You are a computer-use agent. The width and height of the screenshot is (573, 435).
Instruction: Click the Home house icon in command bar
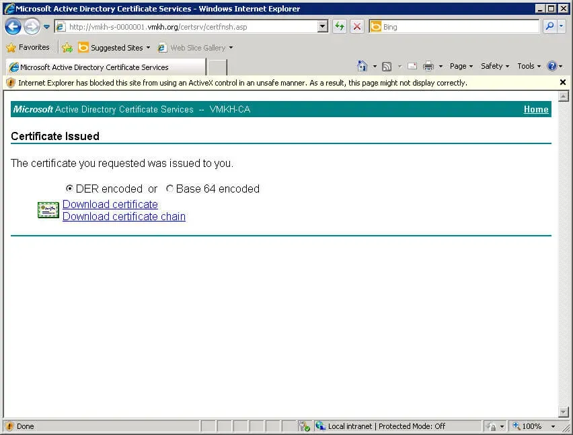pos(362,66)
